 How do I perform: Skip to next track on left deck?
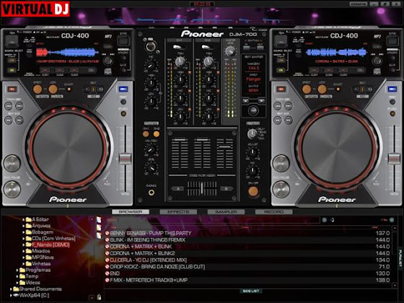(x=19, y=105)
